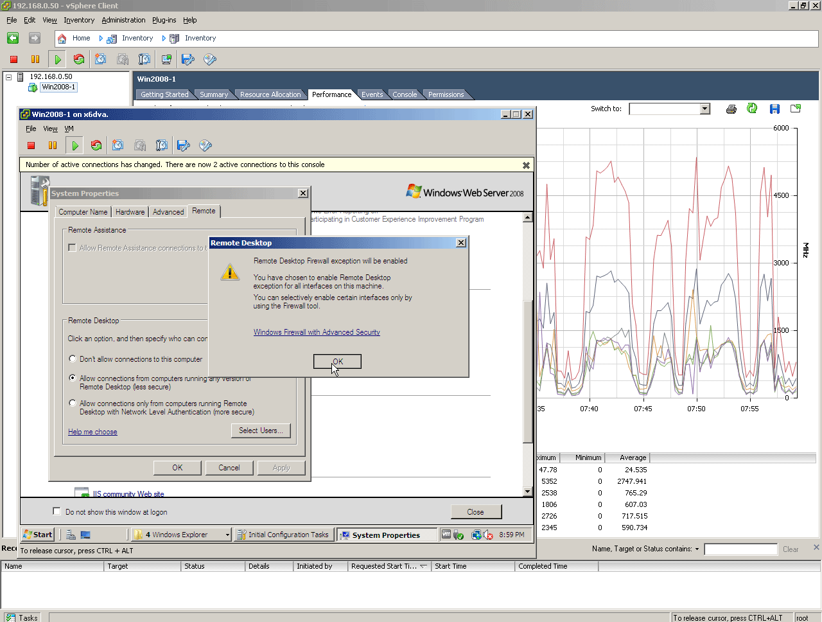The height and width of the screenshot is (622, 822).
Task: Open the Administration menu
Action: coord(123,20)
